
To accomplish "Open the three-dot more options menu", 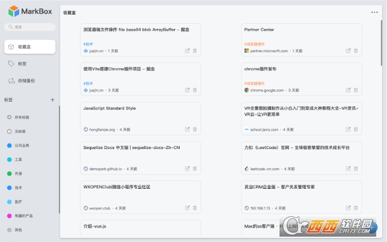I will point(375,12).
